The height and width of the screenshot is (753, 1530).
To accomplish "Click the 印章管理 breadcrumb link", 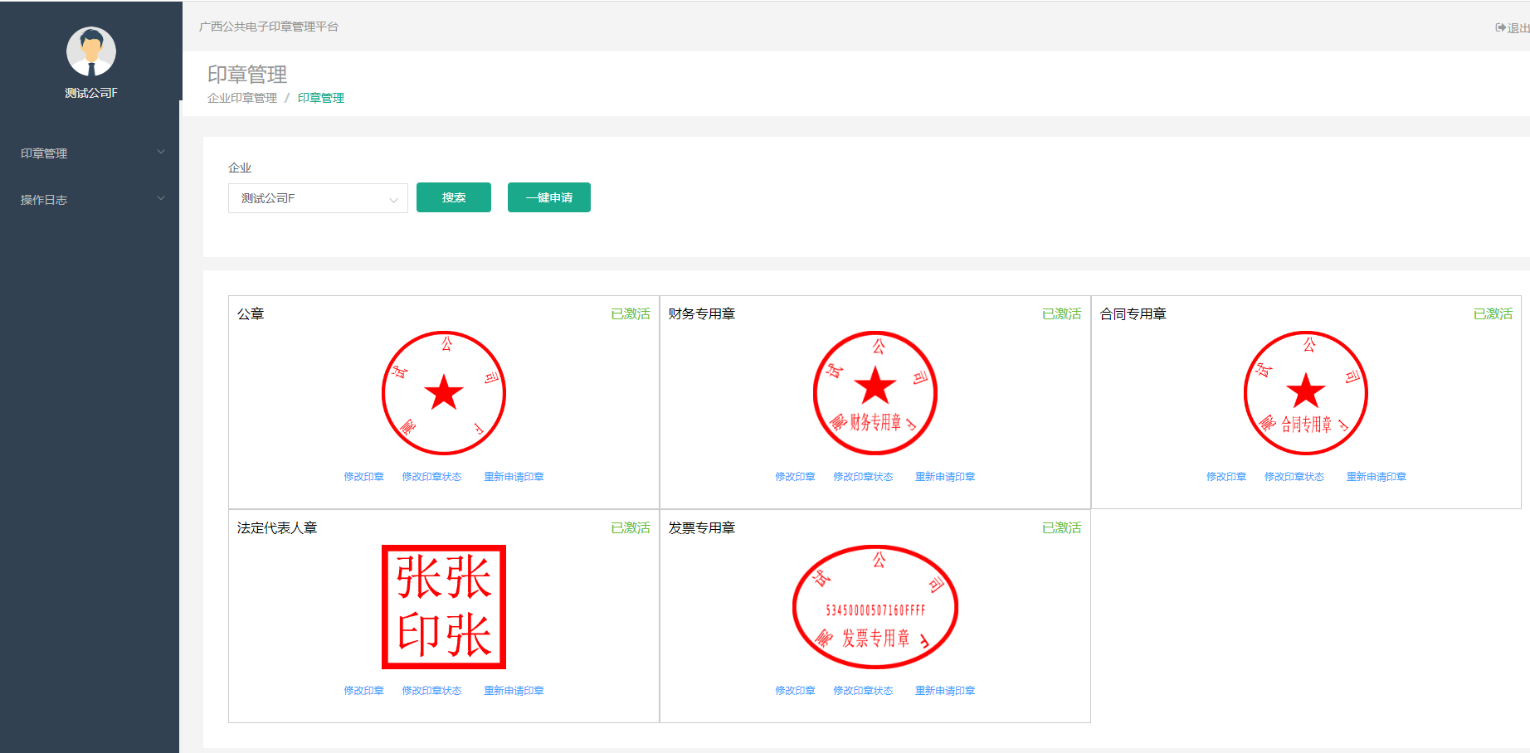I will click(x=321, y=98).
